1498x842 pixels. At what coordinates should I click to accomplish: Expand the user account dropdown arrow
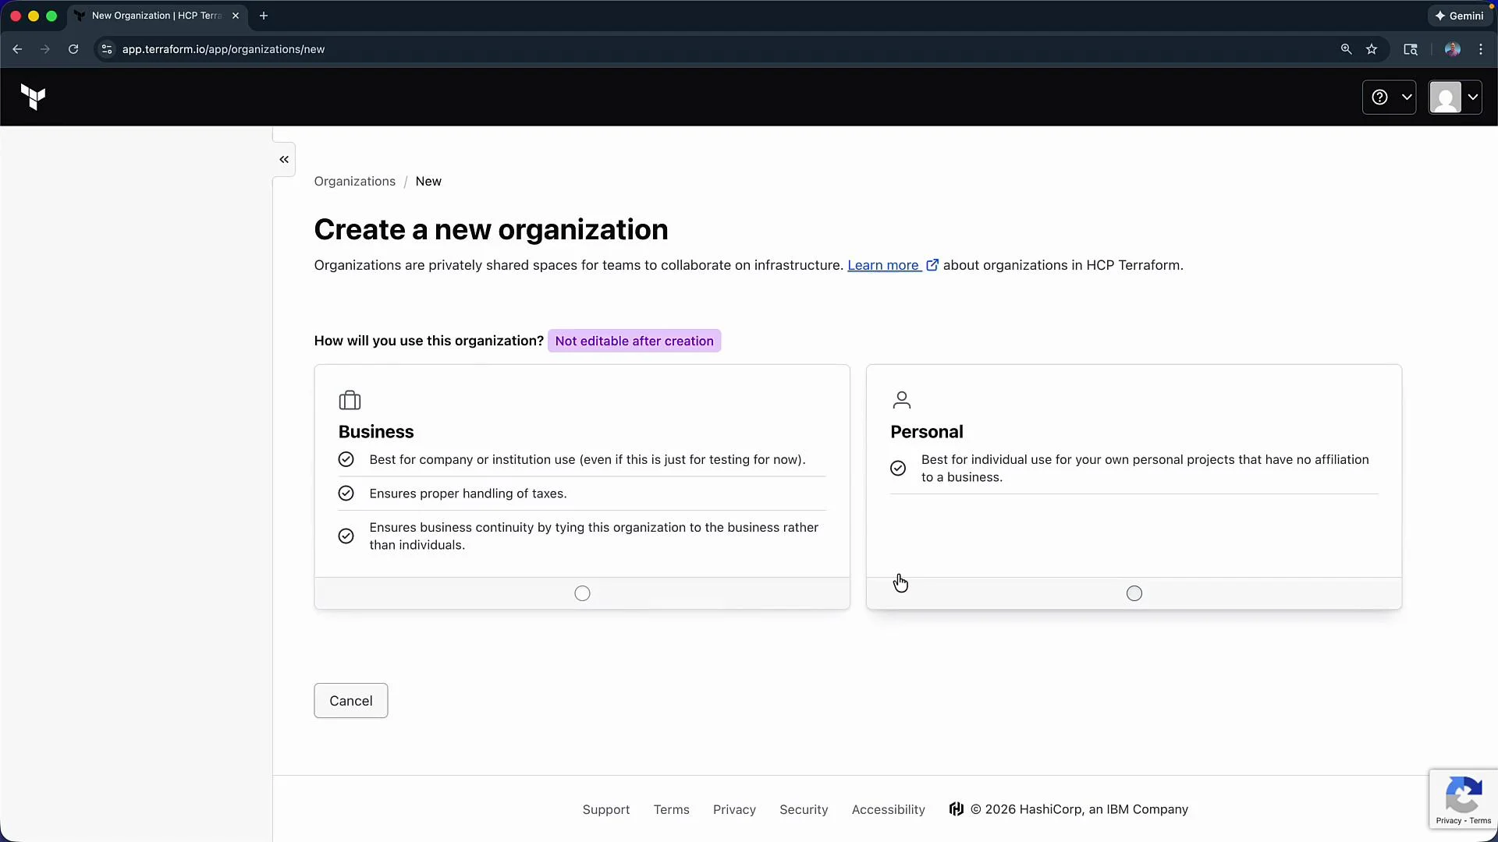coord(1472,97)
